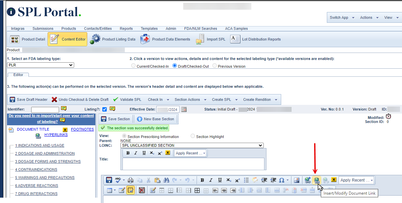Click the Validate SPL button
The width and height of the screenshot is (402, 203).
click(x=127, y=99)
